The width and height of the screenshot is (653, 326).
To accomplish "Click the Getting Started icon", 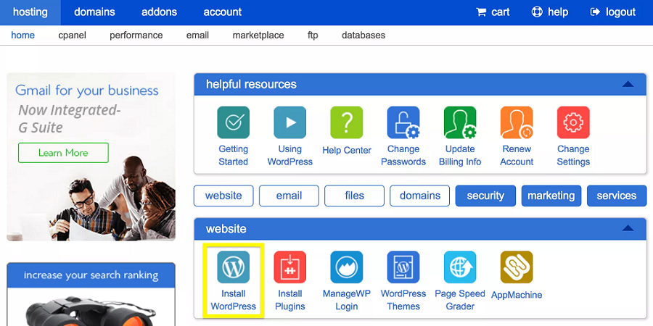I will click(x=234, y=122).
